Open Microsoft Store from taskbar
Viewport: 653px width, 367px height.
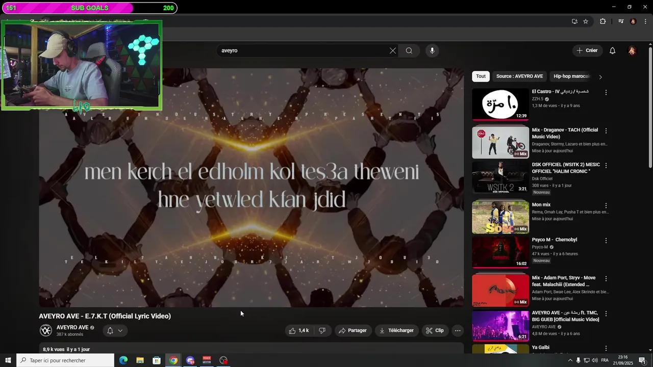pos(157,360)
